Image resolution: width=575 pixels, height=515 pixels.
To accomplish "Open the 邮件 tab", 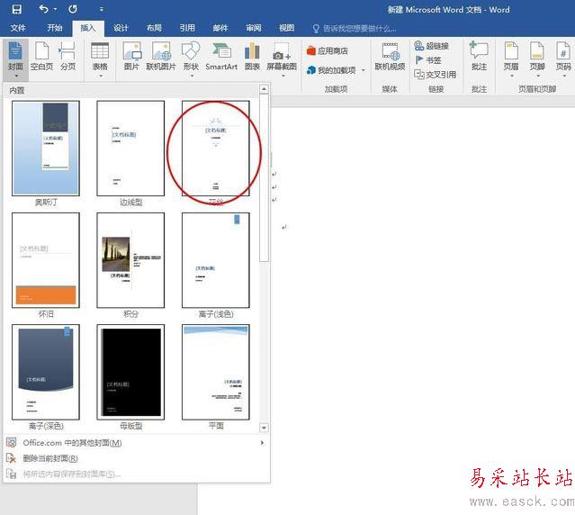I will 220,28.
